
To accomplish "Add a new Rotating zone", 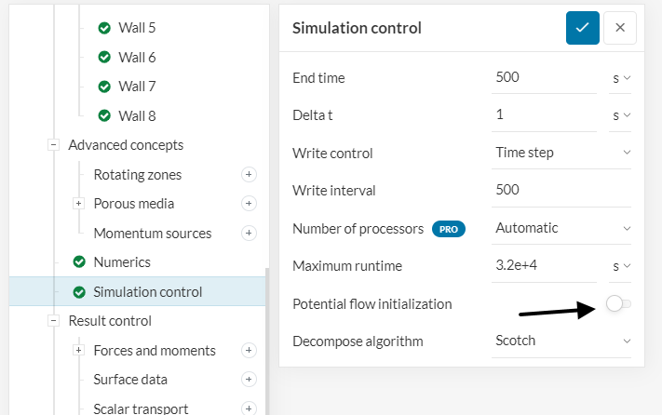I will (249, 175).
